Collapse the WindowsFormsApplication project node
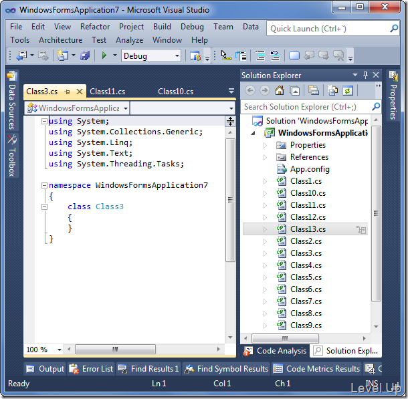Viewport: 408px width, 399px height. 253,134
